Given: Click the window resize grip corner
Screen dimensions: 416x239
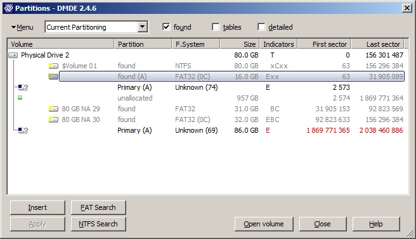Looking at the screenshot, I should [x=410, y=233].
